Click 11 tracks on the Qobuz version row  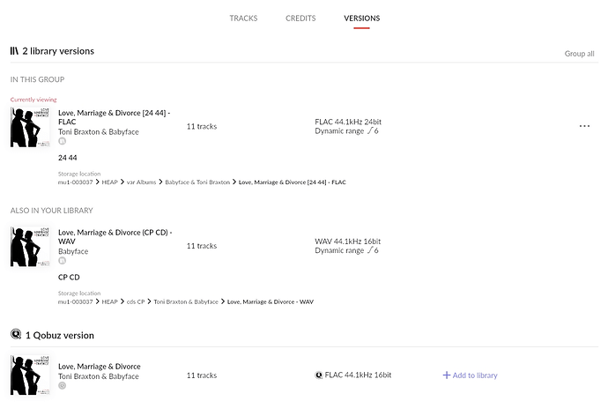click(x=202, y=375)
